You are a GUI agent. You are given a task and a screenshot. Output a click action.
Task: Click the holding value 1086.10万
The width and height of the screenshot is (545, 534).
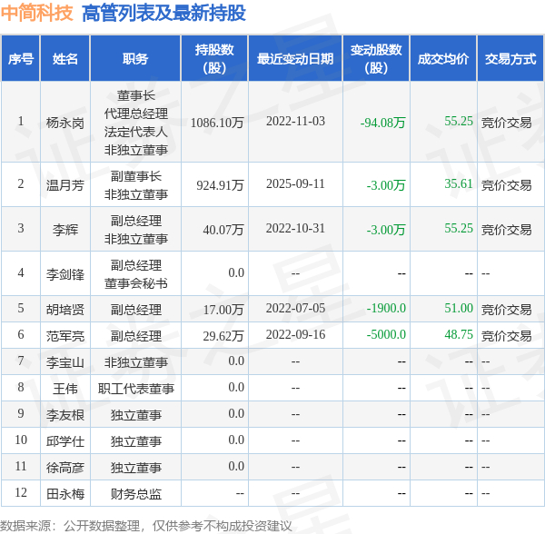[217, 123]
